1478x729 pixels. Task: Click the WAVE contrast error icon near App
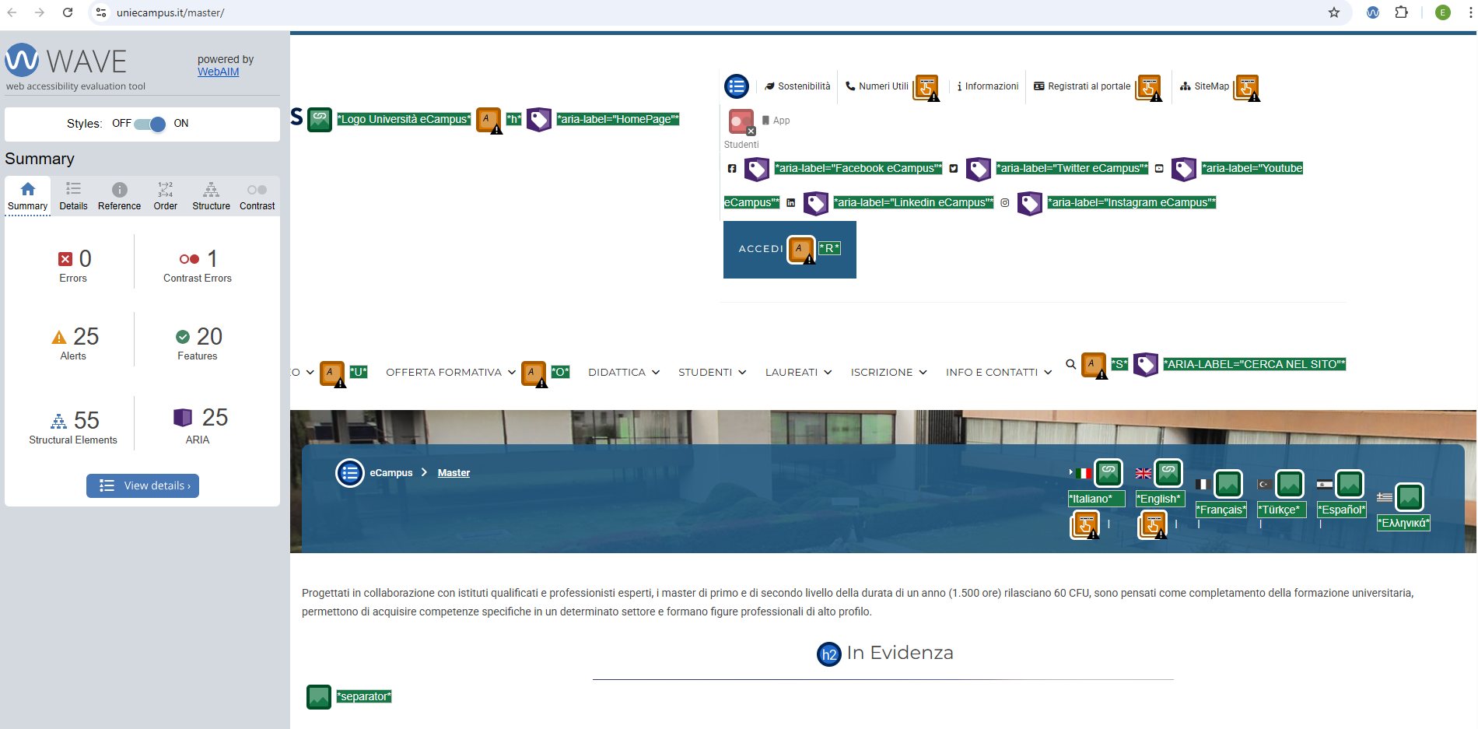tap(741, 122)
